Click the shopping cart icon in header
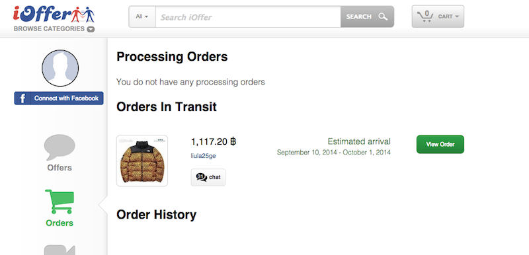 [x=426, y=16]
